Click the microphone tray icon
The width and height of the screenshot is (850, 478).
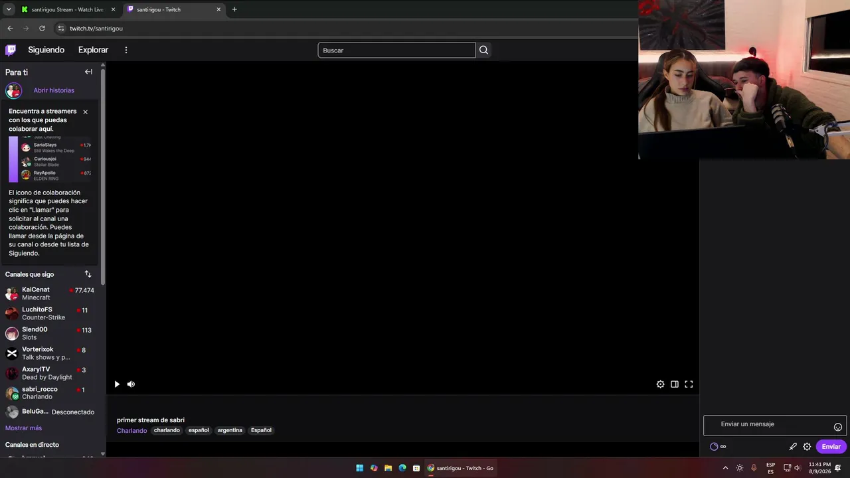click(x=754, y=468)
